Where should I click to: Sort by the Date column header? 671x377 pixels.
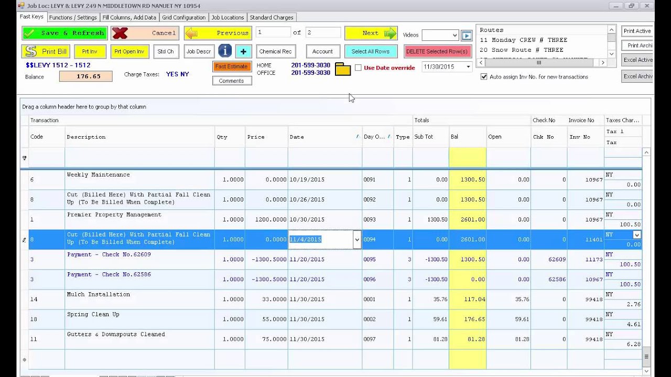coord(324,137)
